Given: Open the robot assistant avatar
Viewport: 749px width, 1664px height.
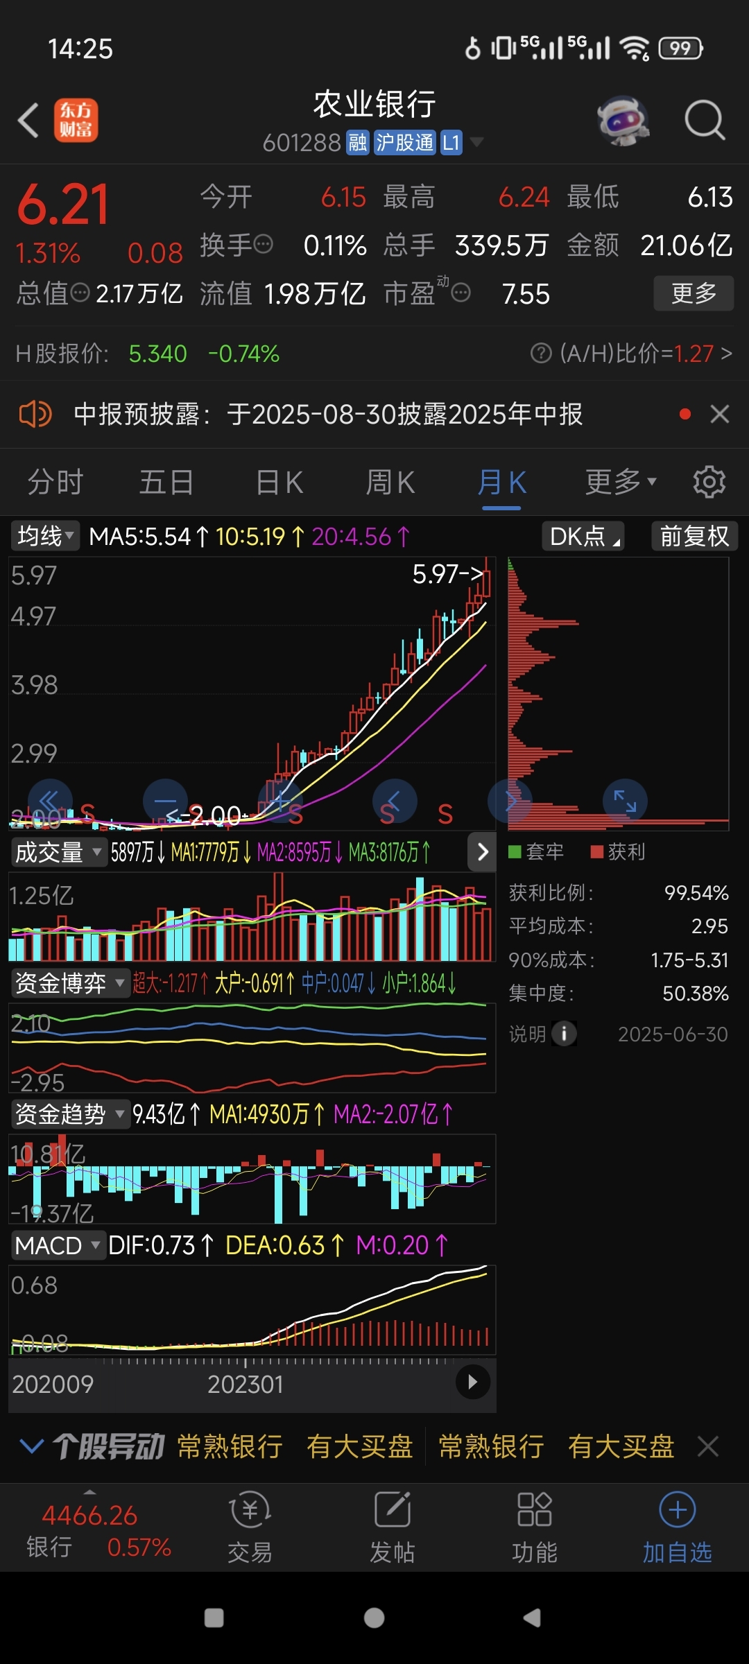Looking at the screenshot, I should click(x=623, y=121).
